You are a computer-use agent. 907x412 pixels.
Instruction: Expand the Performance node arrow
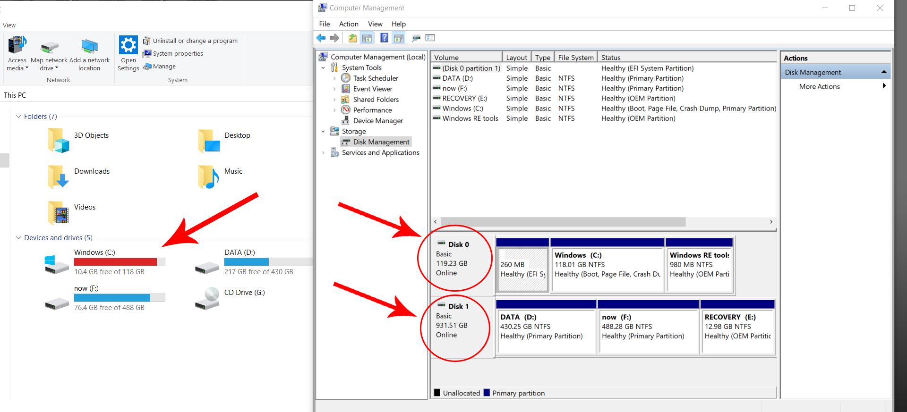click(334, 110)
